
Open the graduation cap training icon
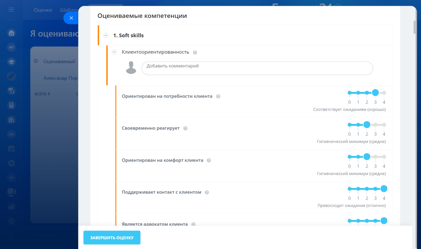pyautogui.click(x=11, y=62)
